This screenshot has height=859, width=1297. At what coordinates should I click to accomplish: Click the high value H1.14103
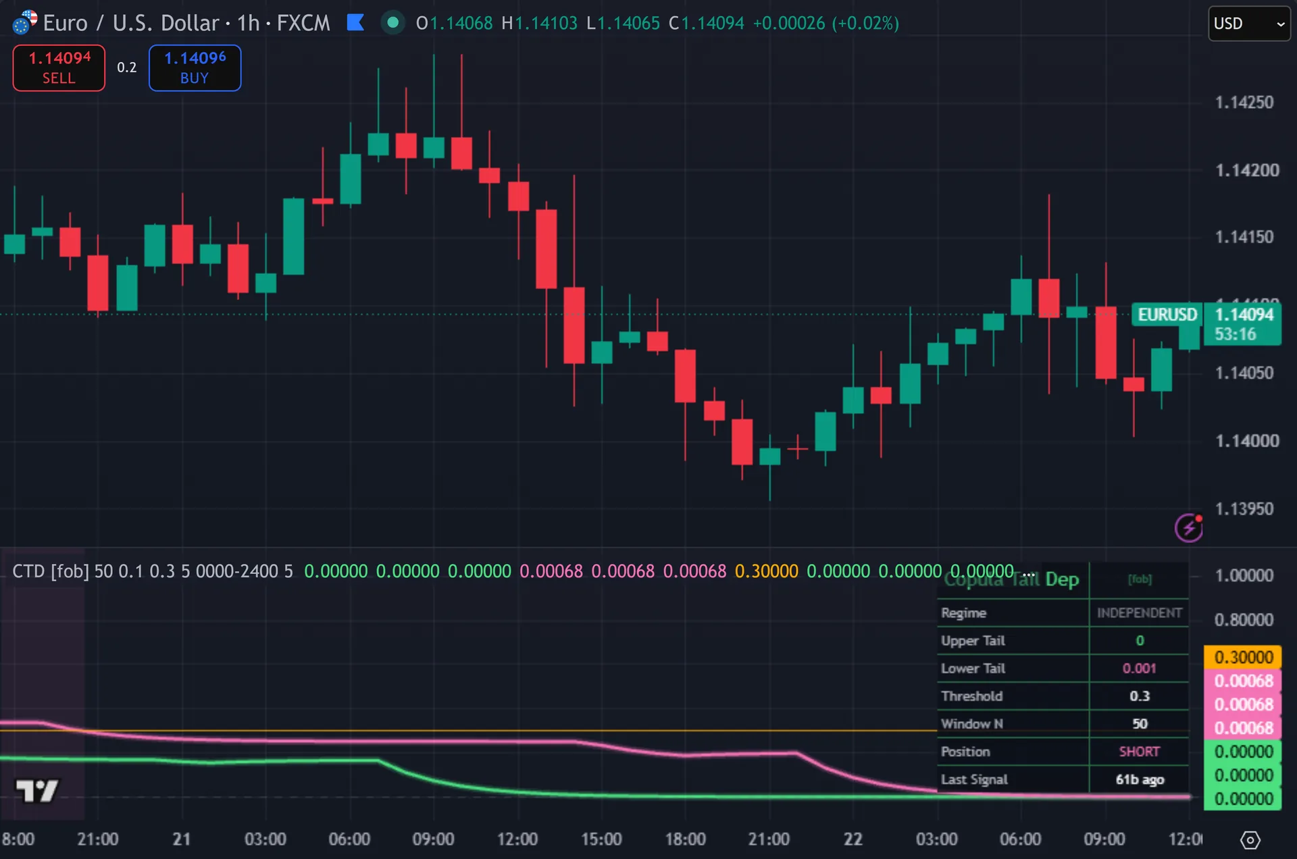[x=540, y=23]
